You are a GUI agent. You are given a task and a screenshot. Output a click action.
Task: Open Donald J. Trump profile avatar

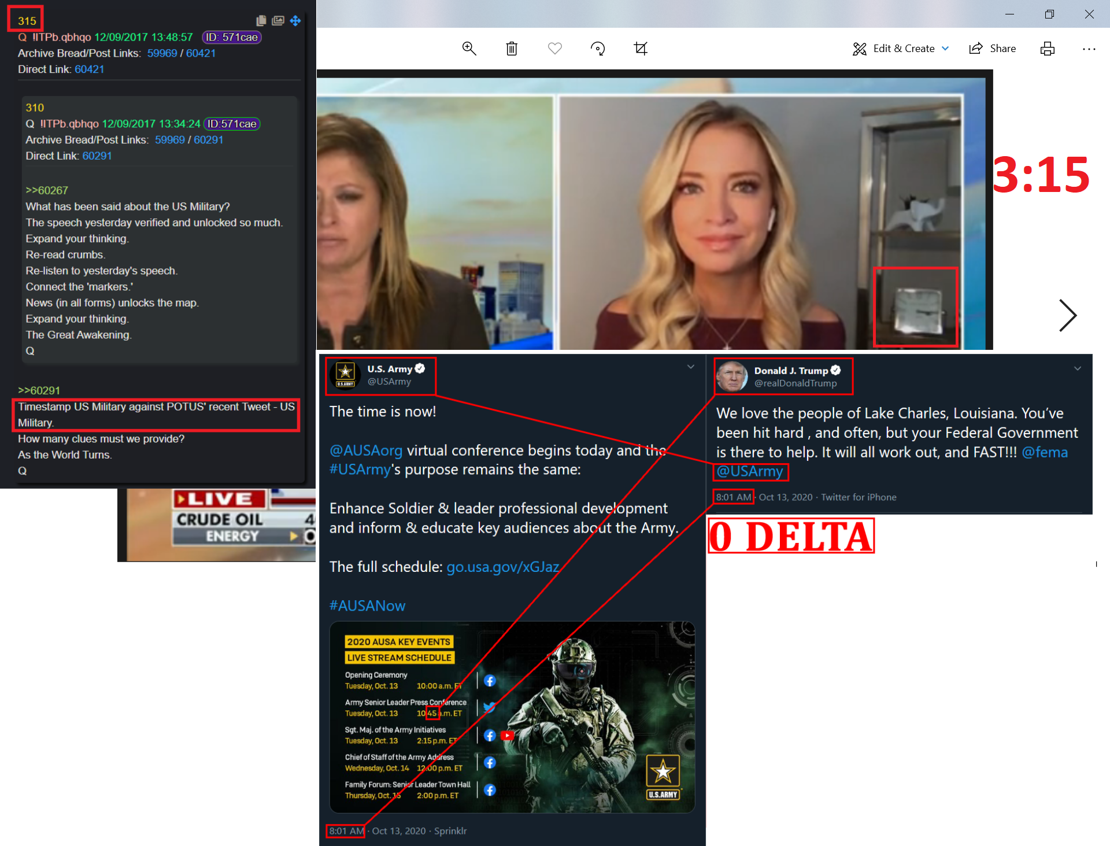(732, 376)
